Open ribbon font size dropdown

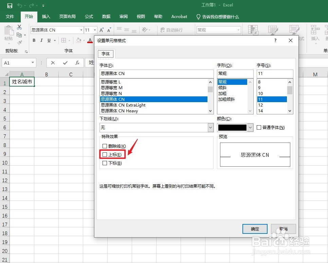pyautogui.click(x=95, y=30)
